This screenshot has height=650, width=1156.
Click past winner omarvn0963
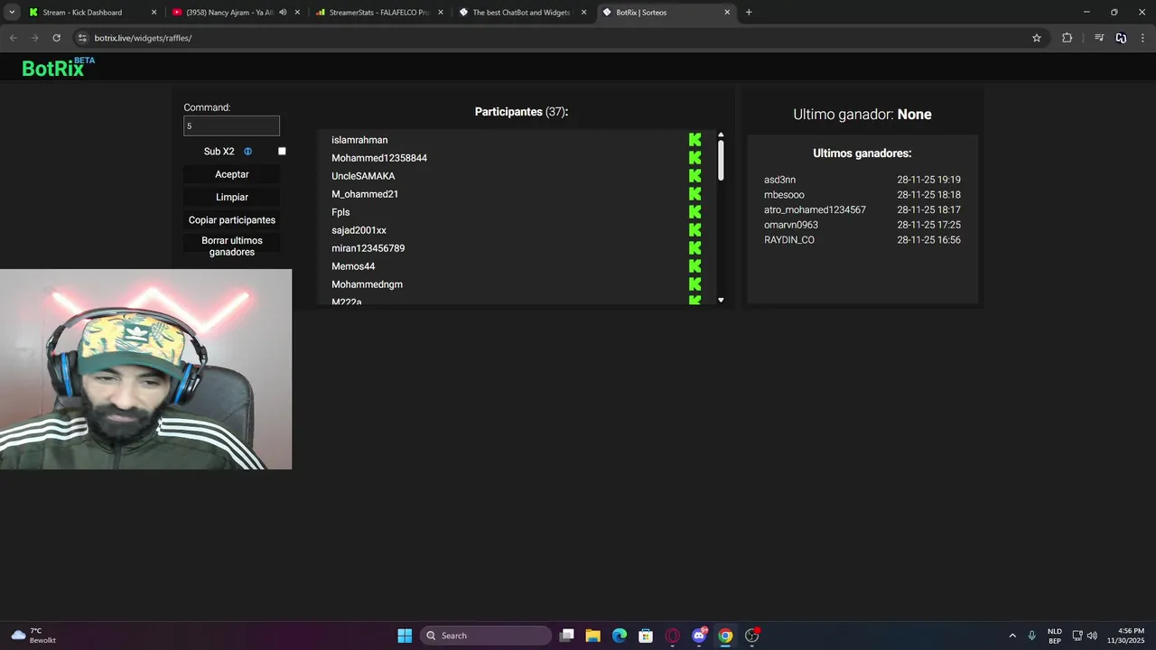pos(791,225)
